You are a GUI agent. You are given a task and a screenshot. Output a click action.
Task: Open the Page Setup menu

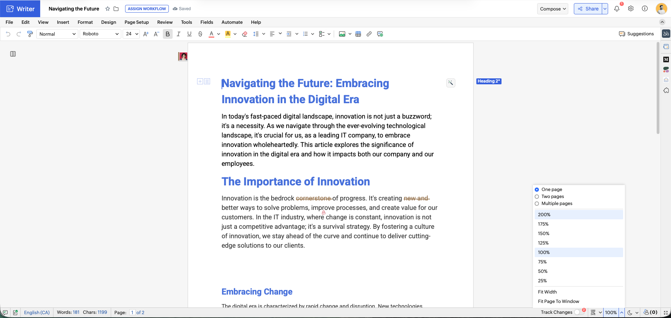pos(137,22)
